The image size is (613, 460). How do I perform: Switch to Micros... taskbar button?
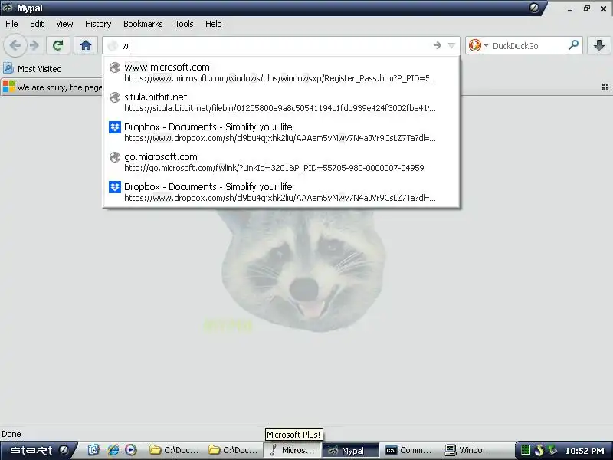(x=293, y=450)
